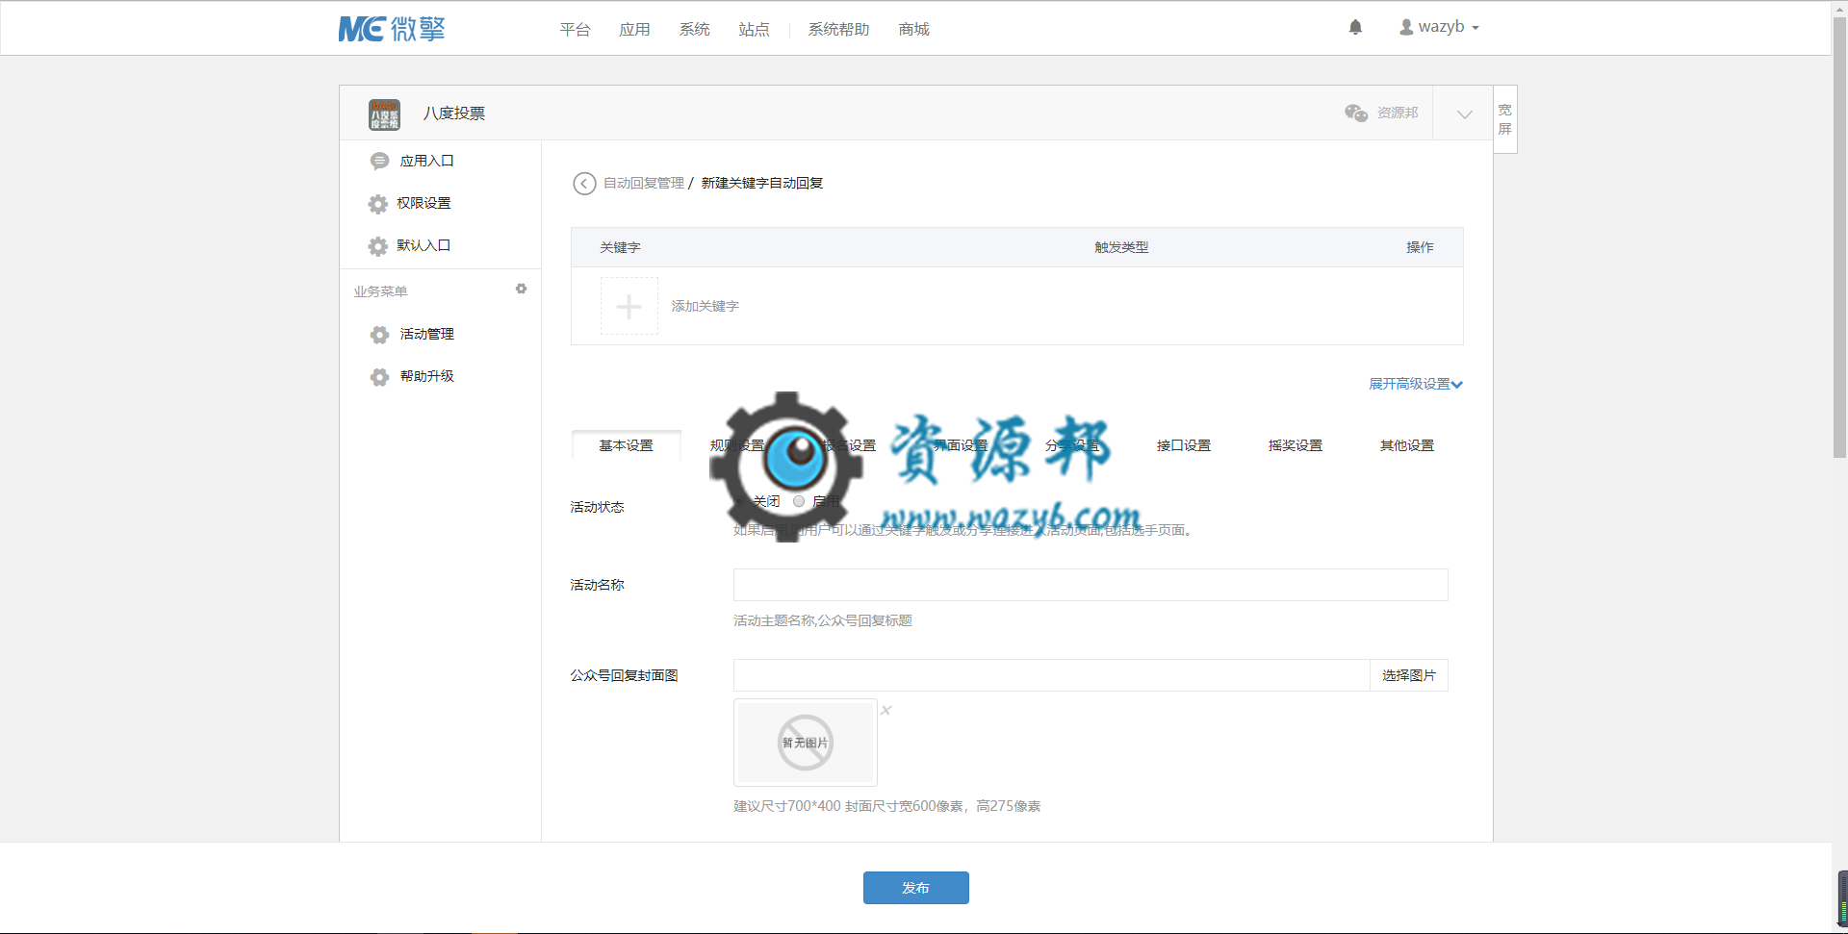The image size is (1848, 934).
Task: Expand 展开高级设置 options
Action: (x=1416, y=384)
